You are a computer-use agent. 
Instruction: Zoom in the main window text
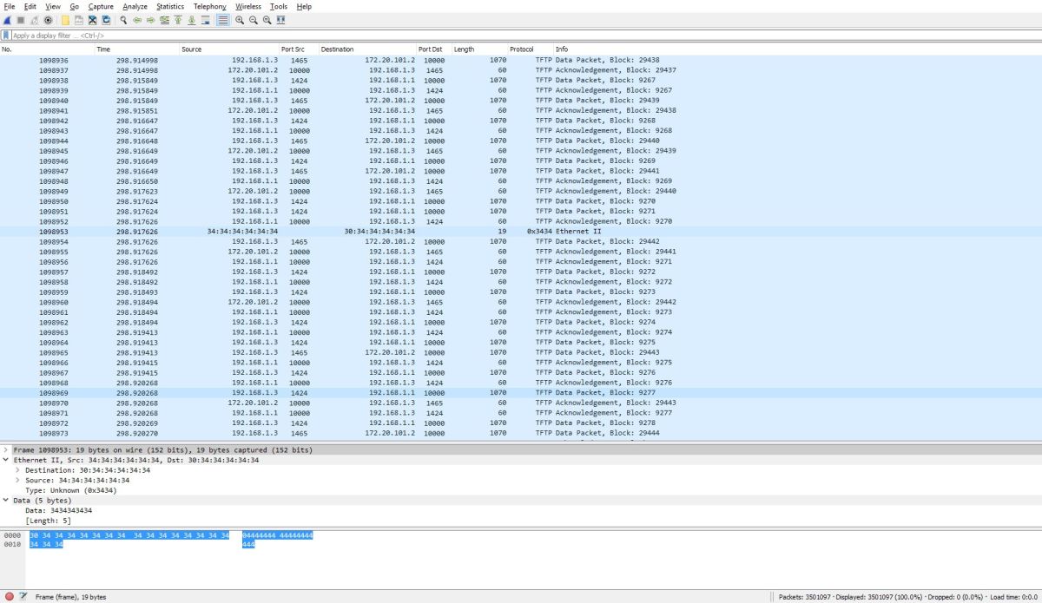click(240, 20)
